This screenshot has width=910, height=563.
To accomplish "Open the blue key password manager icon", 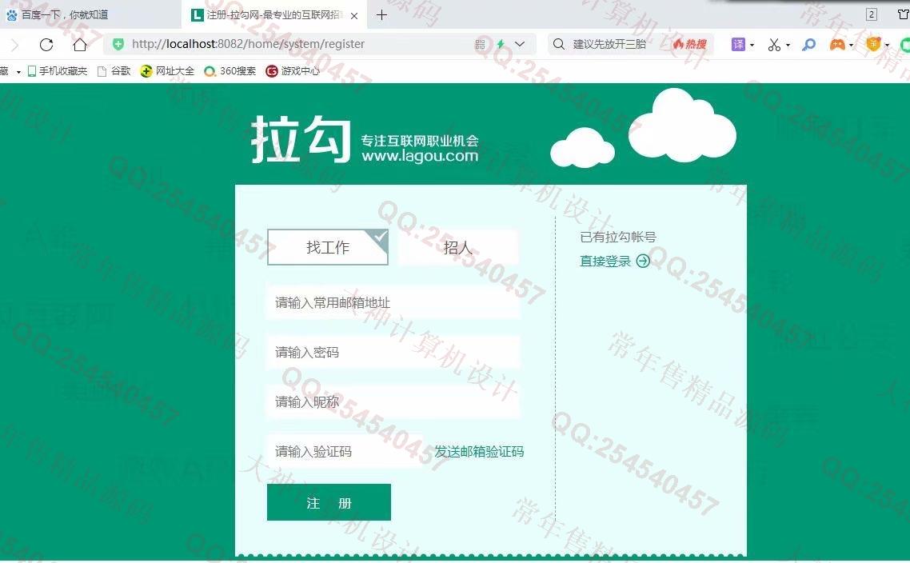I will 809,44.
